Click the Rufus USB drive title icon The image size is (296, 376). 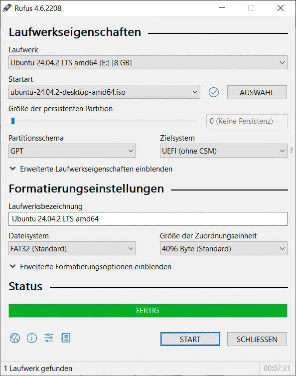point(6,8)
